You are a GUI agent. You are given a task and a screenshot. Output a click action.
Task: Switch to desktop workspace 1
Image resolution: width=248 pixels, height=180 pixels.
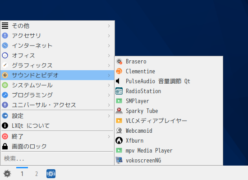(x=22, y=174)
